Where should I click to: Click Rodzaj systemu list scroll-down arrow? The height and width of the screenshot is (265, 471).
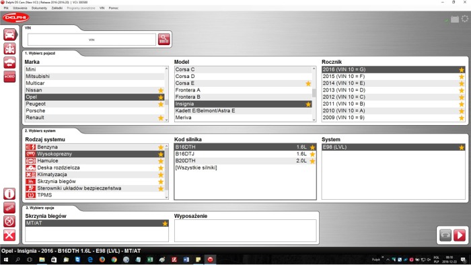167,197
